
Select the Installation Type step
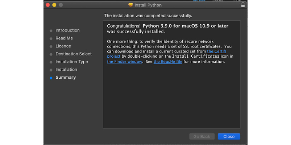point(72,62)
